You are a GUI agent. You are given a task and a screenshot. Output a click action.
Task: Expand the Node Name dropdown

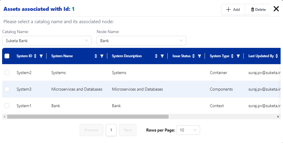coord(141,41)
